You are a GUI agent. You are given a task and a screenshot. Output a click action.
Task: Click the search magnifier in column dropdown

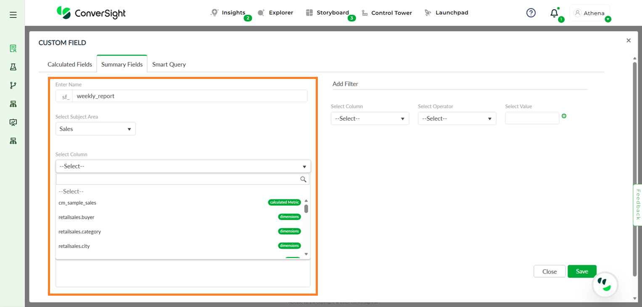(303, 179)
